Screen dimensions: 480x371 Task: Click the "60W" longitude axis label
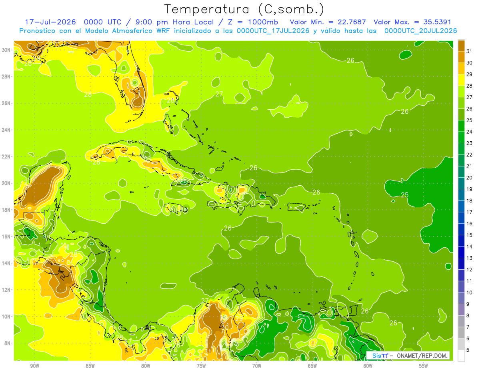[x=368, y=366]
